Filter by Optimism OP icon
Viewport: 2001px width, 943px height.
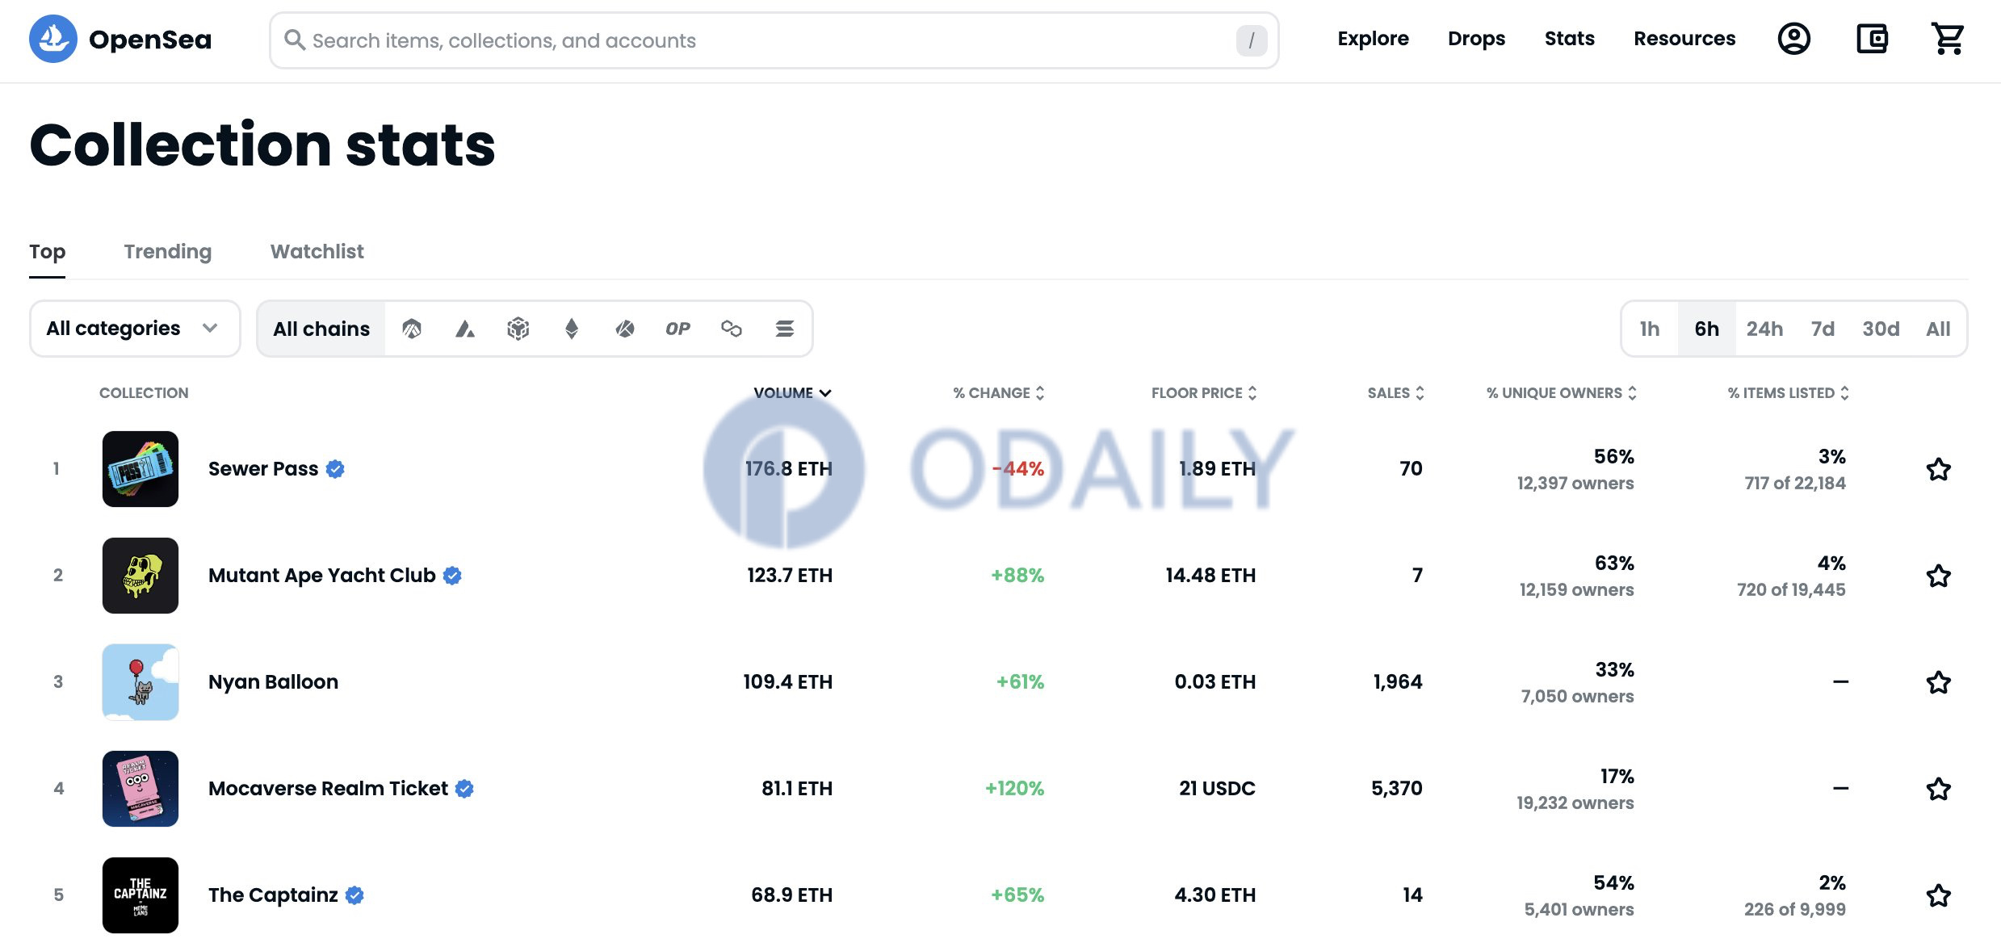pyautogui.click(x=678, y=329)
